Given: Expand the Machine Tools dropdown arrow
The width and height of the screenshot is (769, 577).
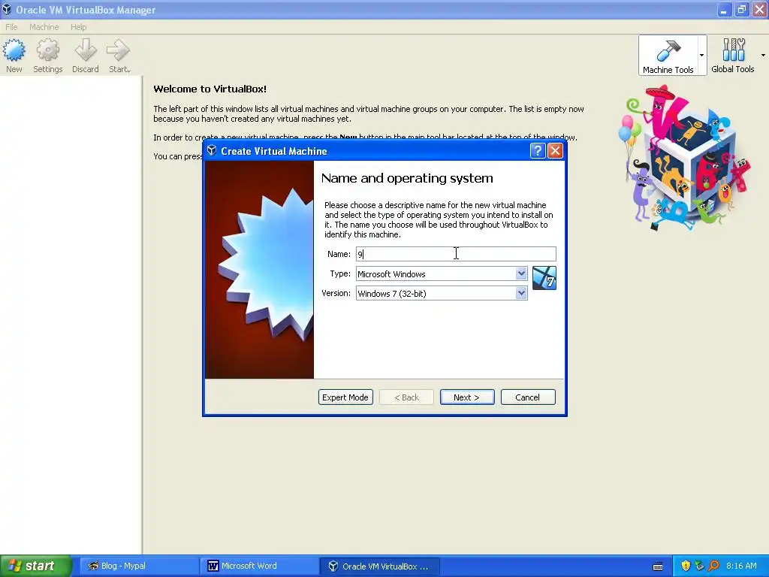Looking at the screenshot, I should (702, 56).
